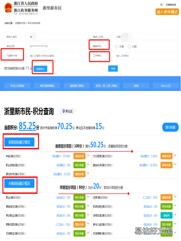Click 复核申请 for 住房 row
Image resolution: width=181 pixels, height=241 pixels.
pos(166,197)
